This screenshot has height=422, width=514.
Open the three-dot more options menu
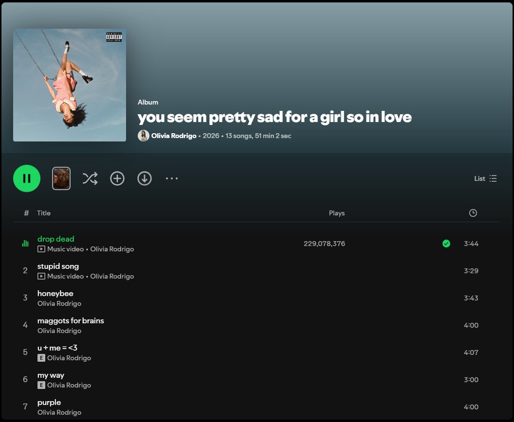171,178
